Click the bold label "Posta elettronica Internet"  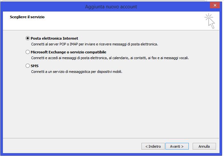54,38
